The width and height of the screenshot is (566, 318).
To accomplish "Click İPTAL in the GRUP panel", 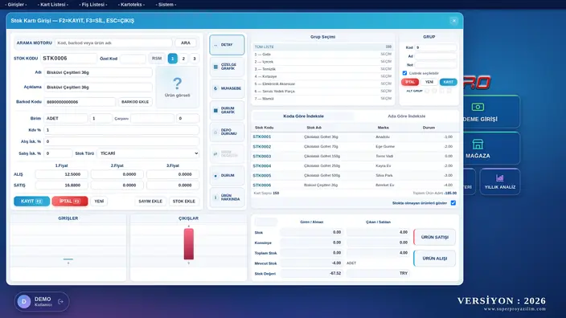I will pos(410,82).
